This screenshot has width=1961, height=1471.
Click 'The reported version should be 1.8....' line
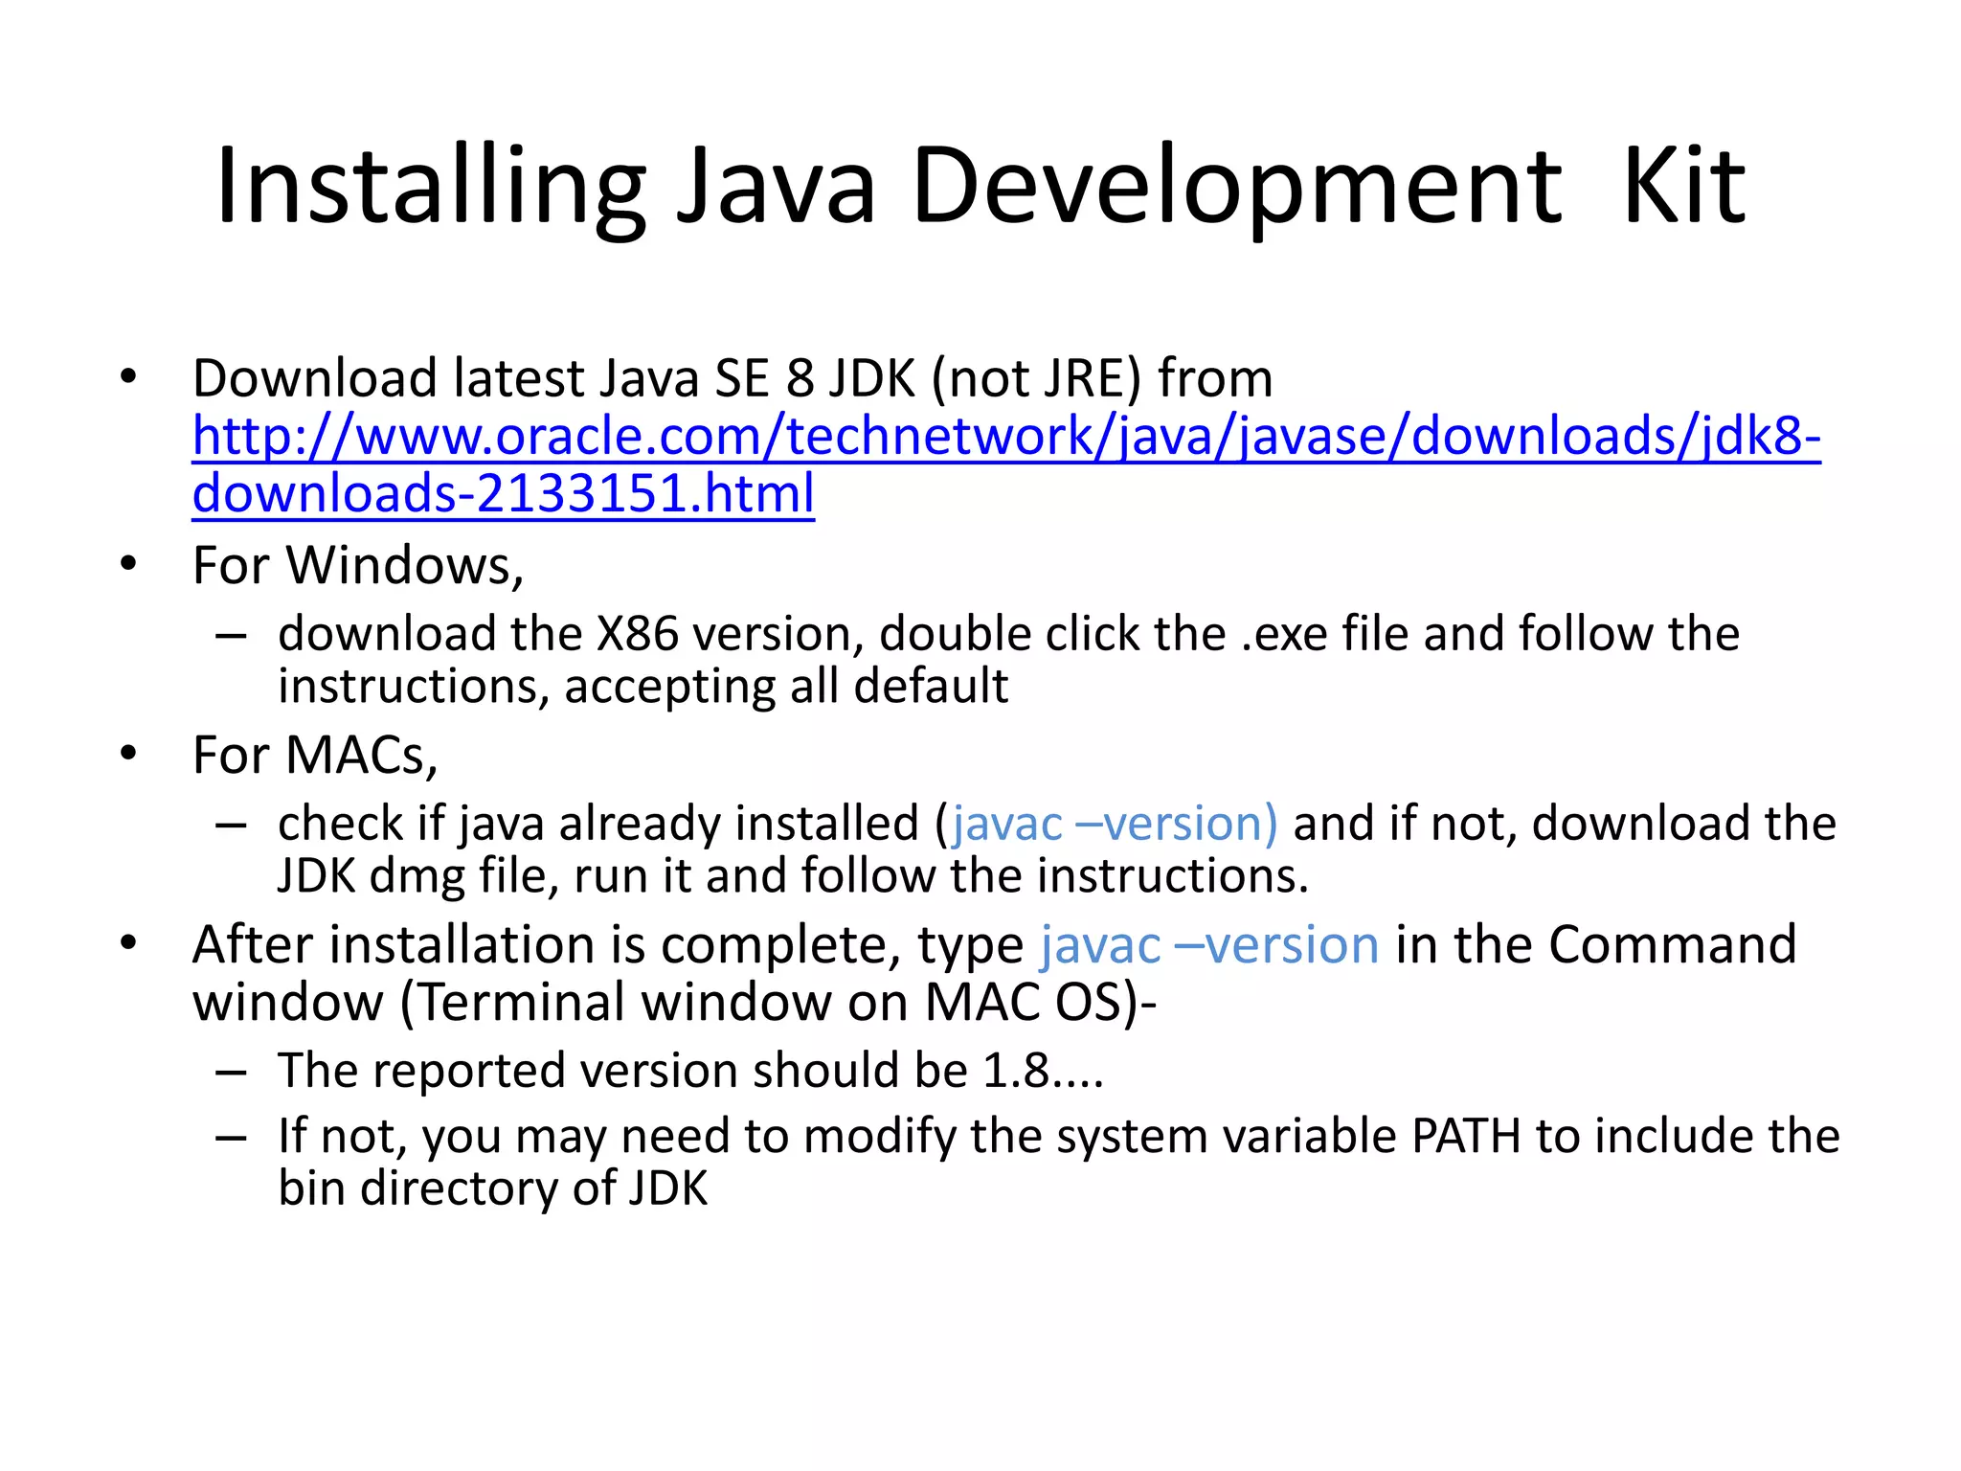[690, 1071]
